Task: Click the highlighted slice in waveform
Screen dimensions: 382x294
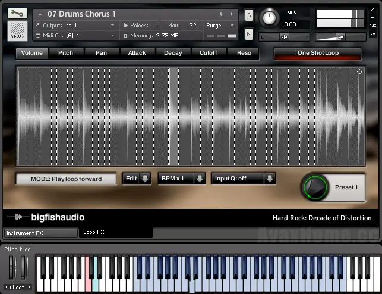Action: 174,117
